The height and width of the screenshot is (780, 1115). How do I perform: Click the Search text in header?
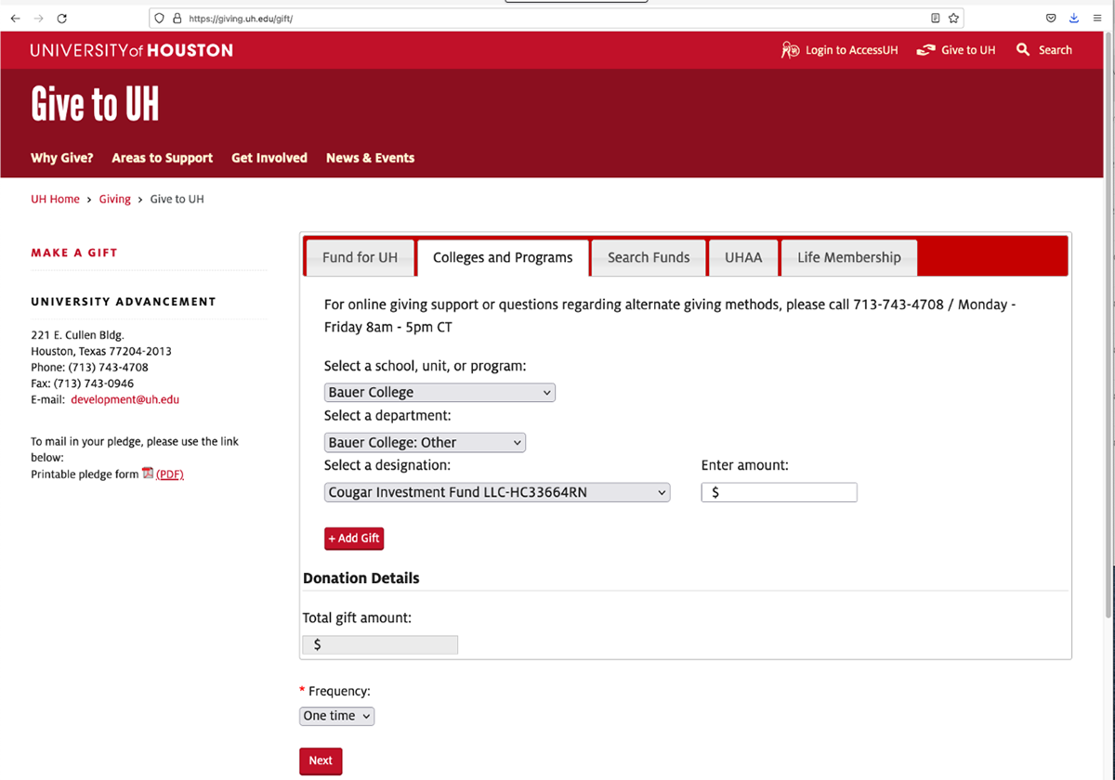(x=1056, y=50)
